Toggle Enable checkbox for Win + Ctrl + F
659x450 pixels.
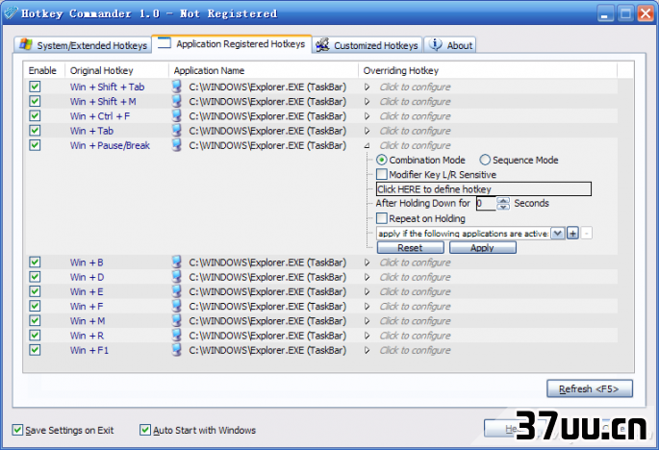(35, 116)
